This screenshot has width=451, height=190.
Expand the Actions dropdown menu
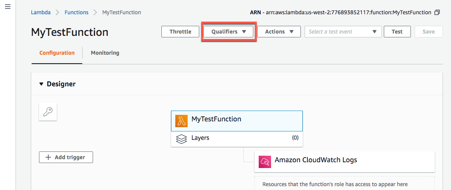pos(279,32)
